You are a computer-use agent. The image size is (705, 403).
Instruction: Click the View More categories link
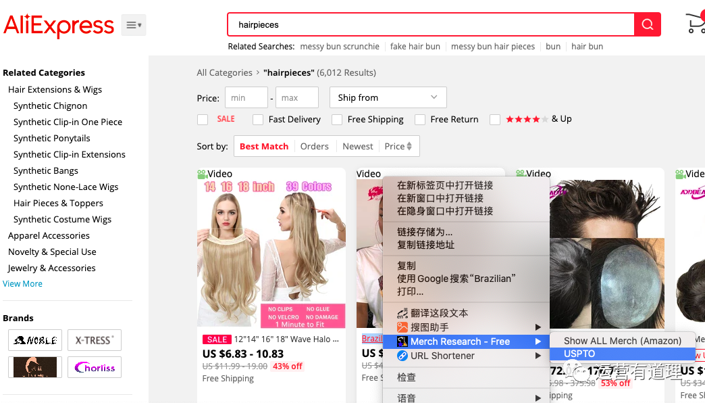22,284
